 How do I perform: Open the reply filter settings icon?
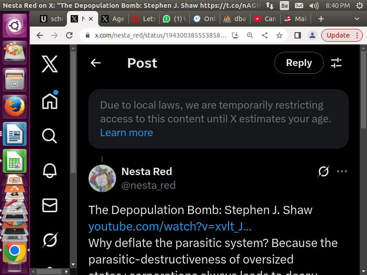pyautogui.click(x=337, y=63)
